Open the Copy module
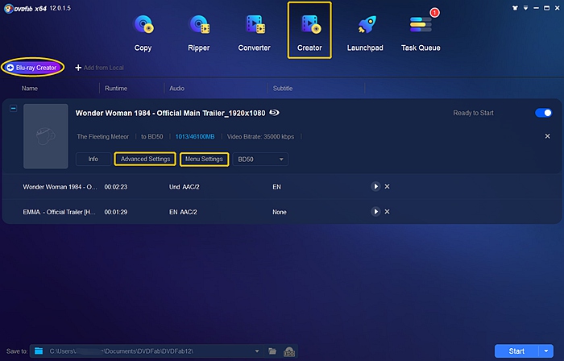564x361 pixels. tap(143, 33)
